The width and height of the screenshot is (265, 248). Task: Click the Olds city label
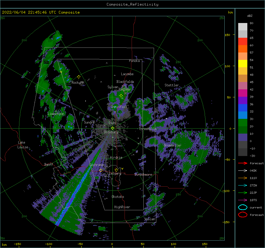tap(112, 123)
